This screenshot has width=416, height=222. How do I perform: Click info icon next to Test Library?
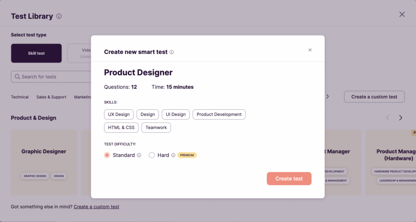tap(59, 17)
